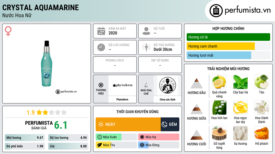Click the sillage person icon for Độ toả hương
The width and height of the screenshot is (275, 154).
pos(146,47)
